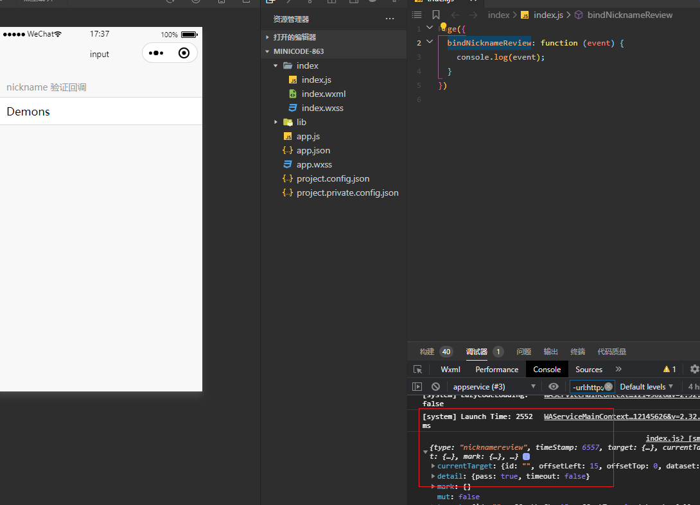
Task: Fold the bindNicknameReview function at line 2
Action: tap(430, 42)
